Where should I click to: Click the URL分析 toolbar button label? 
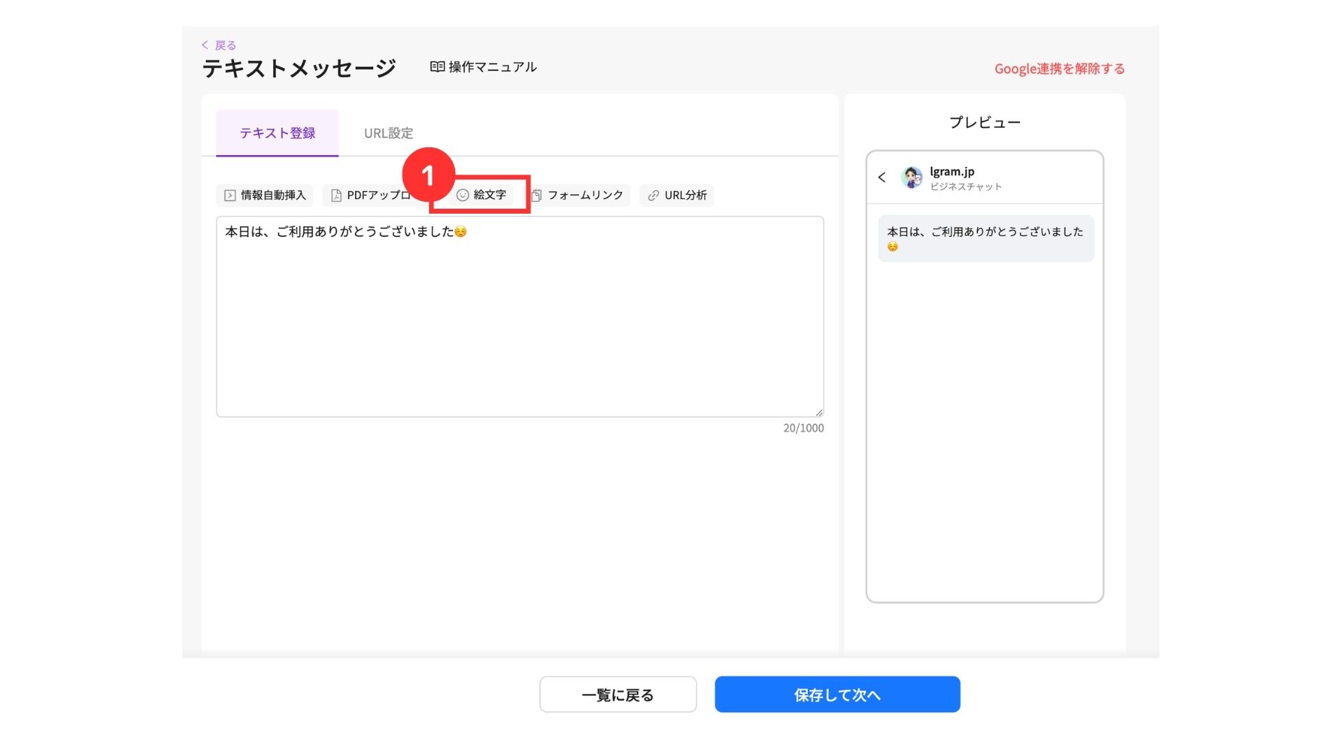point(685,195)
